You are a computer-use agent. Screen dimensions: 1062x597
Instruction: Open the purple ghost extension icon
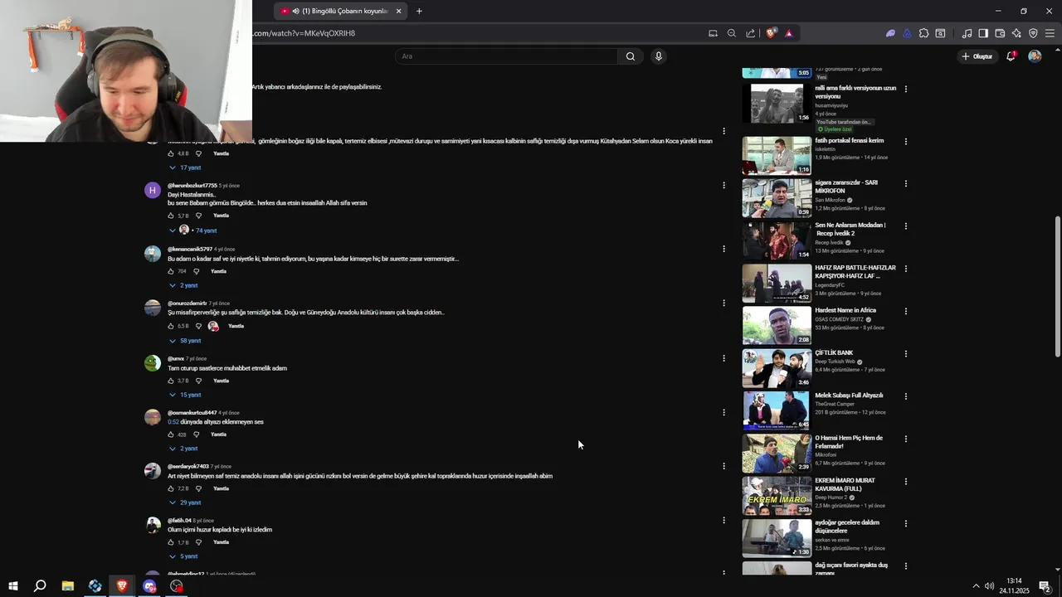pyautogui.click(x=890, y=33)
